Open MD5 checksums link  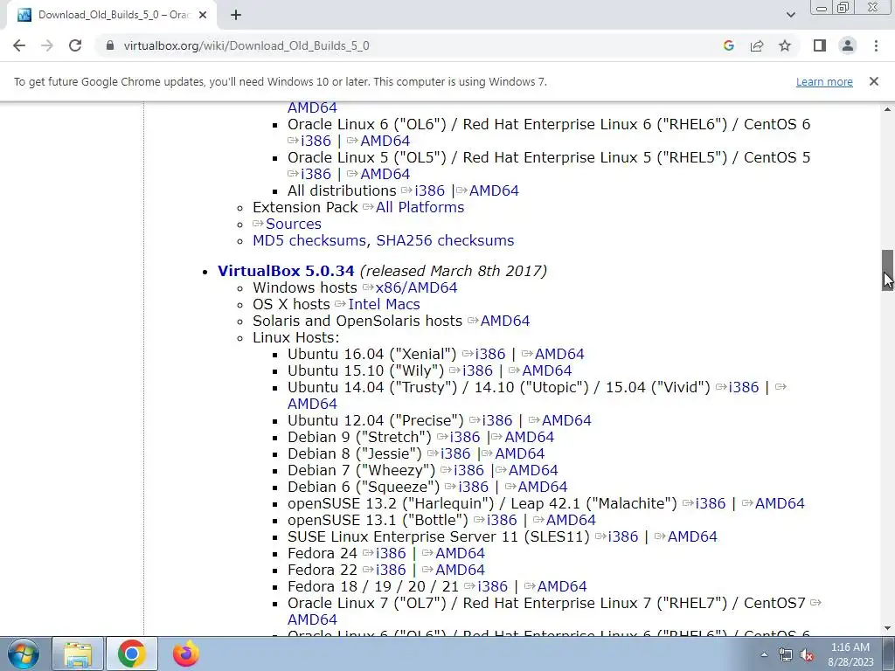pyautogui.click(x=309, y=240)
